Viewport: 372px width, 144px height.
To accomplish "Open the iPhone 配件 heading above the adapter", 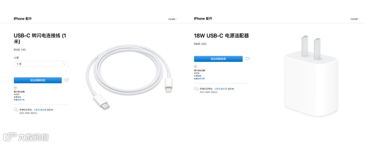I will click(x=203, y=18).
